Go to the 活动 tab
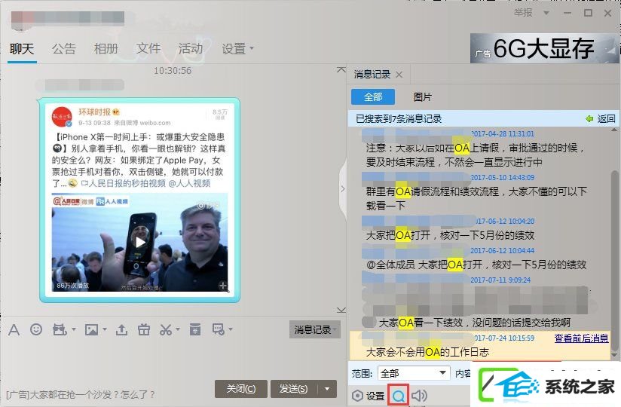621x407 pixels. click(x=191, y=49)
